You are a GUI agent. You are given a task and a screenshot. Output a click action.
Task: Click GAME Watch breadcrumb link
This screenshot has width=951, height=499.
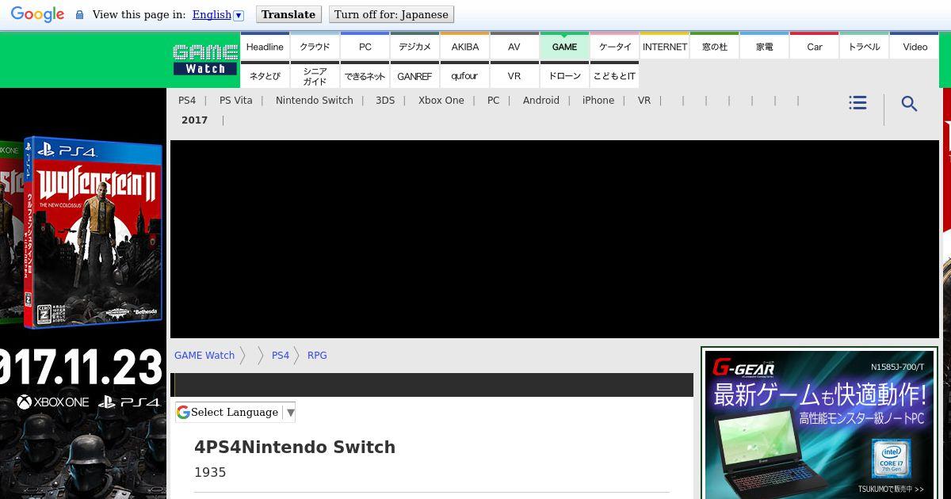point(204,356)
